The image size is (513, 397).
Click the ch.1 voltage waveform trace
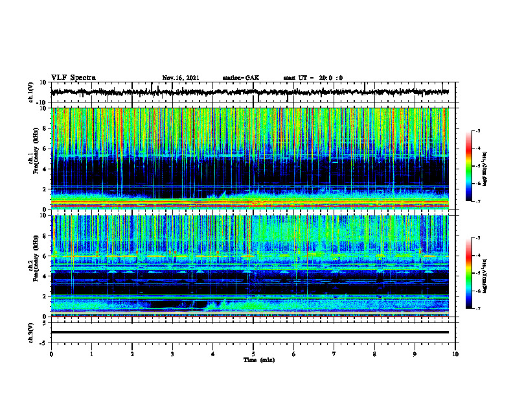(249, 92)
